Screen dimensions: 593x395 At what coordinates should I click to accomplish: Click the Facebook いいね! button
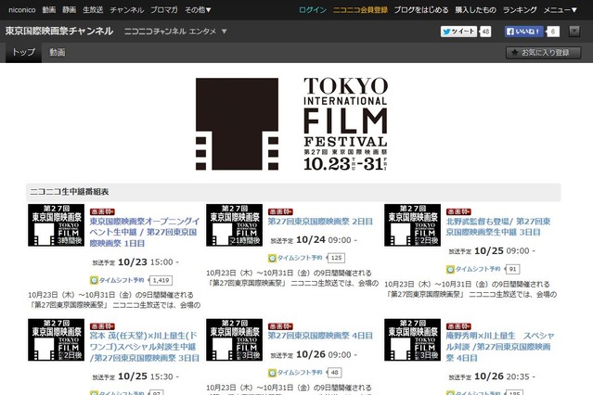tap(524, 31)
